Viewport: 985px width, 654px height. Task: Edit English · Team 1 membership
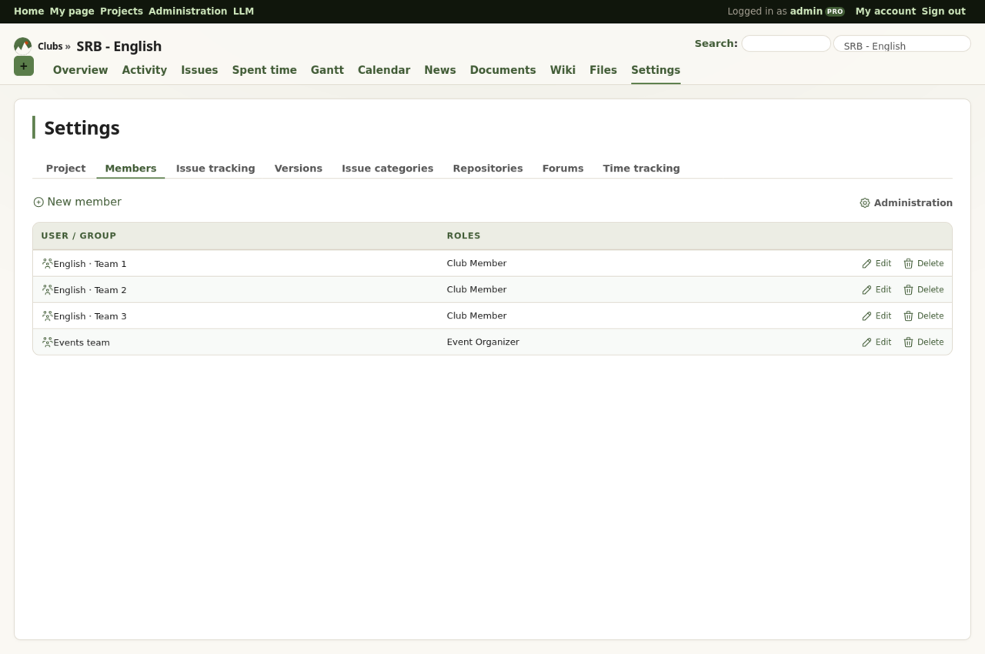pos(876,263)
